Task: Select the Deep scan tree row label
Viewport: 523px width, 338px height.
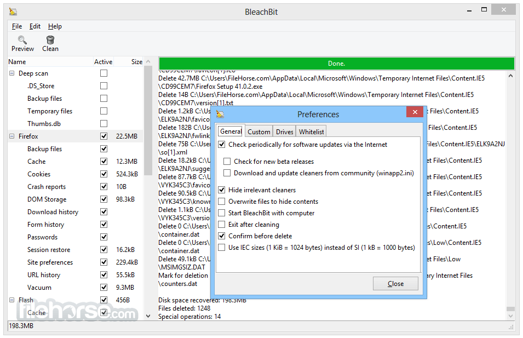Action: point(33,73)
